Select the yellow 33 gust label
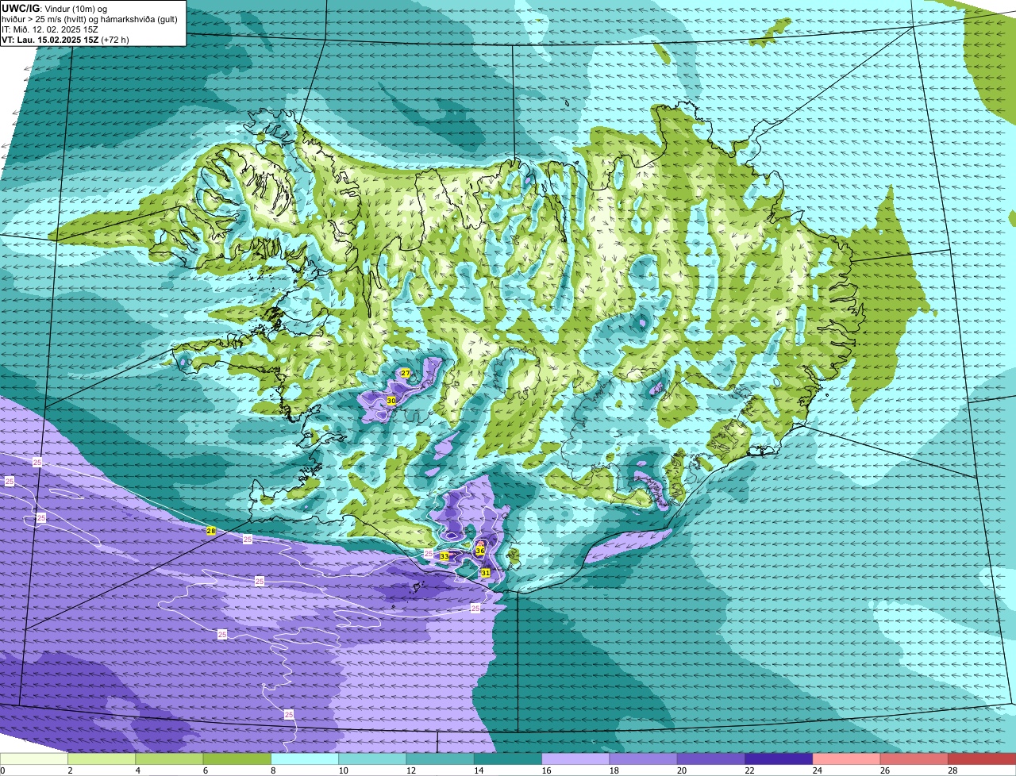This screenshot has width=1016, height=776. tap(444, 556)
